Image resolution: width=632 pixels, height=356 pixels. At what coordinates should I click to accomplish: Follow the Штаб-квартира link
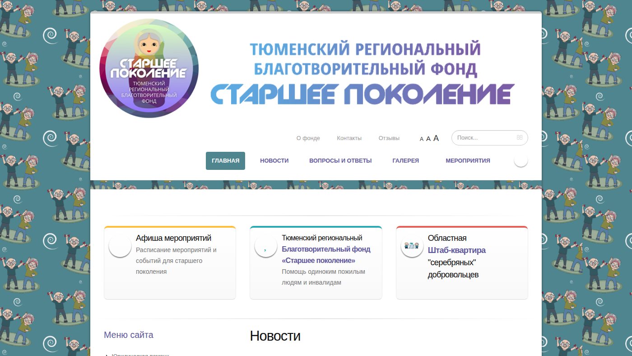pos(457,250)
